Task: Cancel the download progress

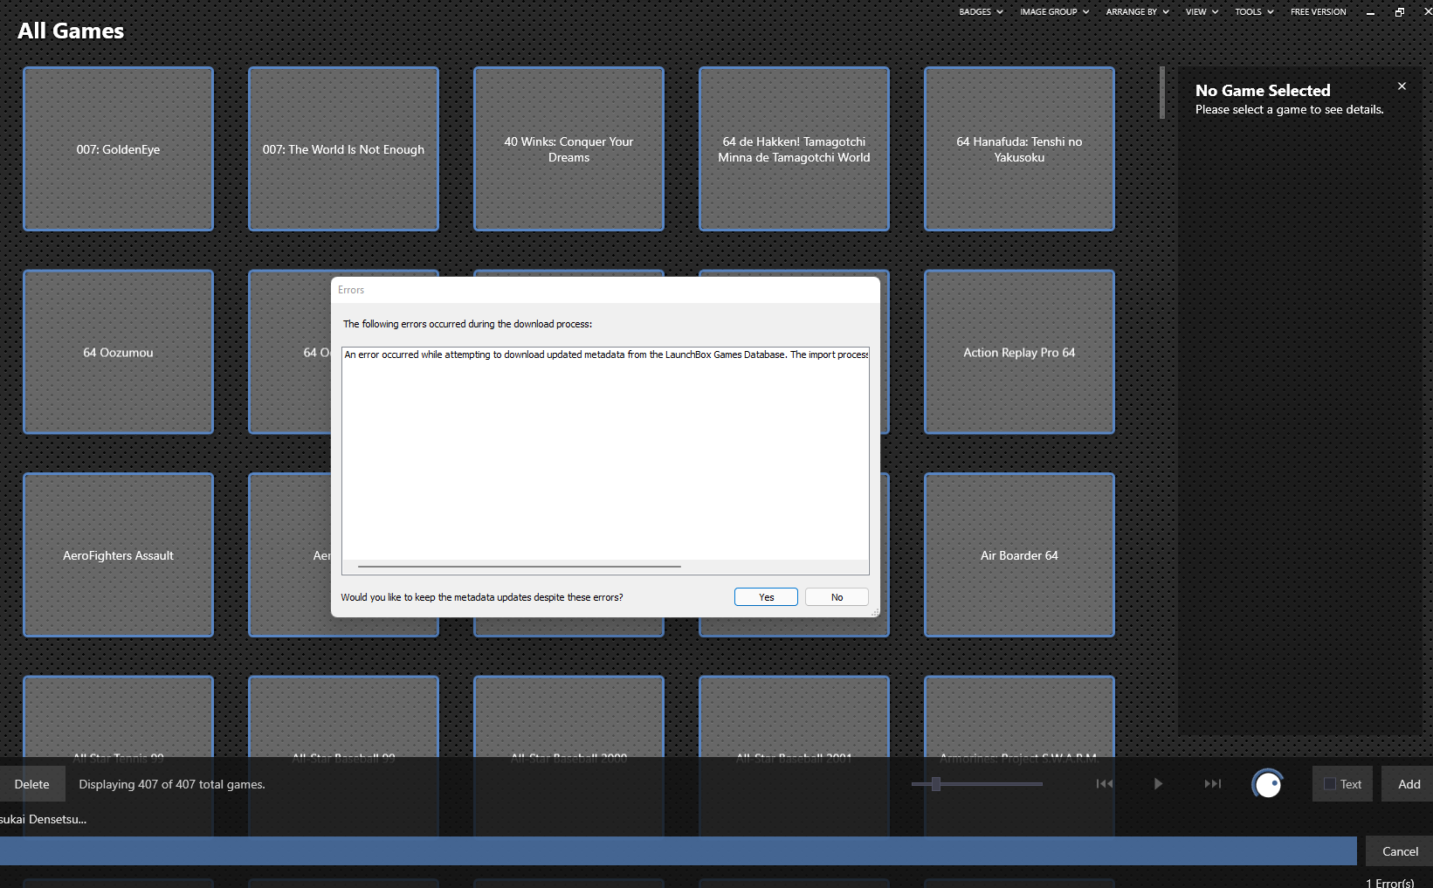Action: 1400,851
